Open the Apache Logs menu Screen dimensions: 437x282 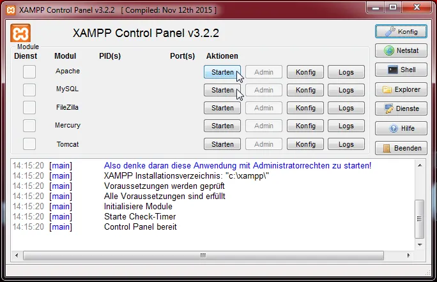tap(346, 72)
